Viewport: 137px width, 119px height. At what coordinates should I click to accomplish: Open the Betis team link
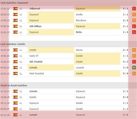79,32
